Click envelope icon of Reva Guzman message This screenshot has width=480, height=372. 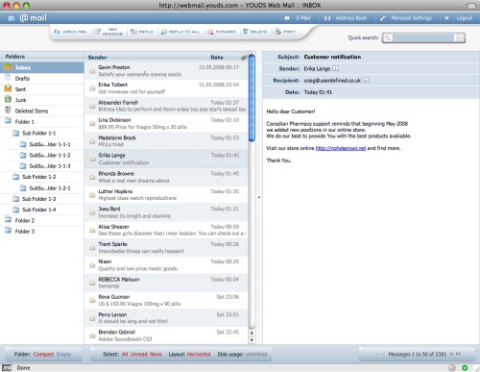coord(92,301)
